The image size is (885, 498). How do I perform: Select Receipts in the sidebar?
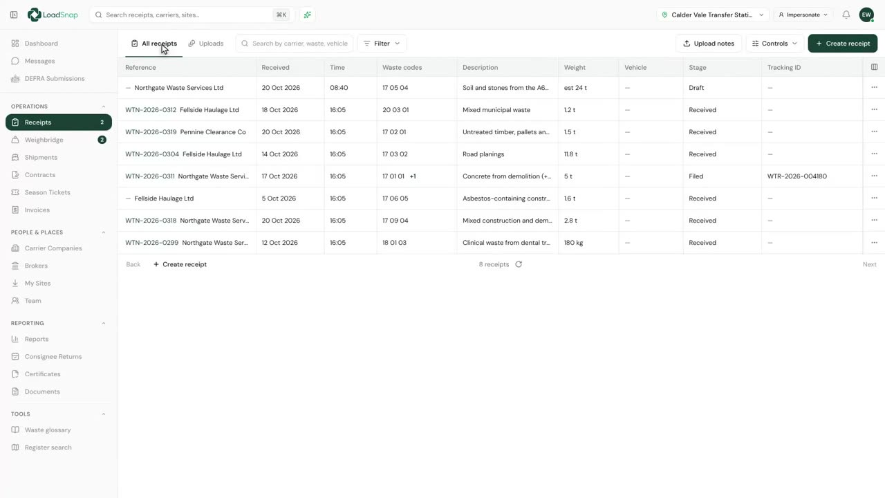point(59,122)
